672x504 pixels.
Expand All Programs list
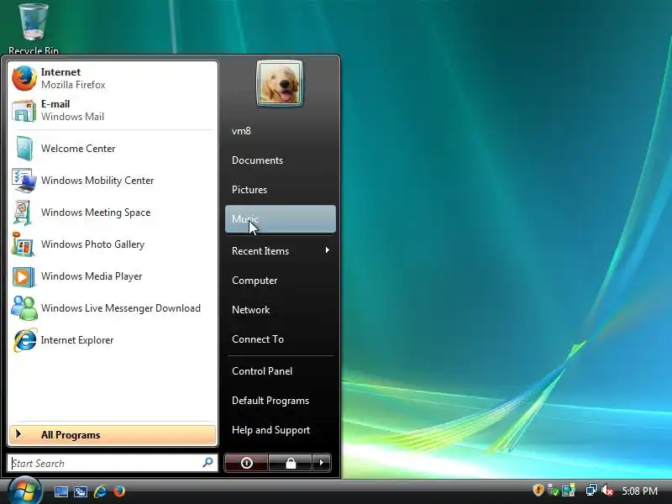(x=113, y=434)
